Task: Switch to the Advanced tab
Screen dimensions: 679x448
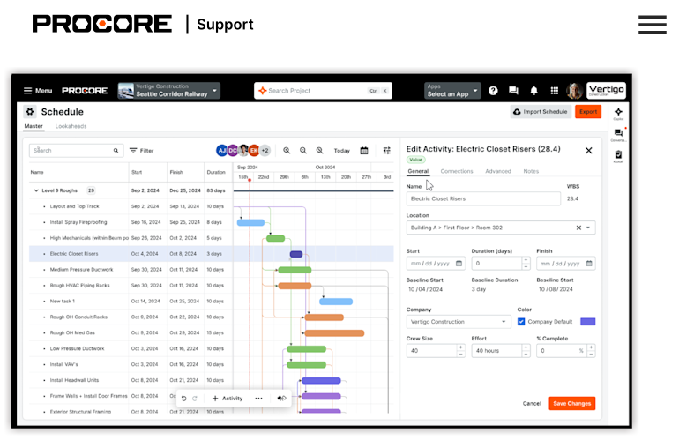Action: click(498, 172)
